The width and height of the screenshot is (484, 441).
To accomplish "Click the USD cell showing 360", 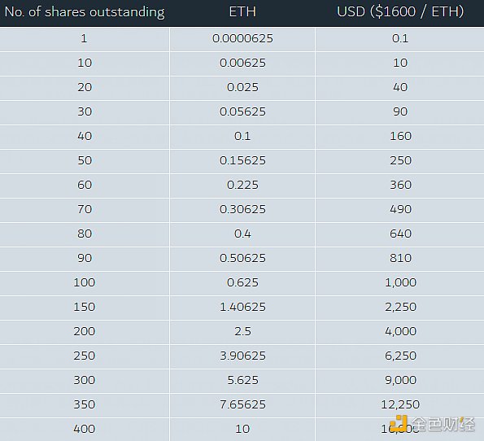I will (x=400, y=186).
